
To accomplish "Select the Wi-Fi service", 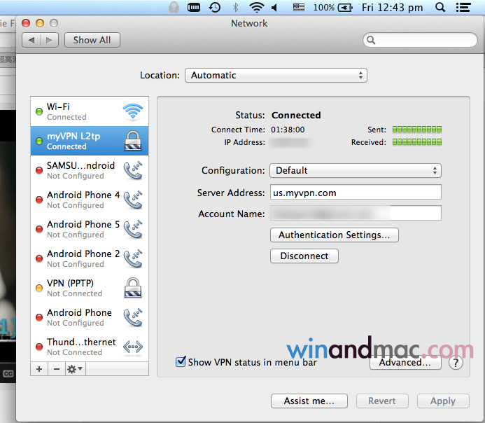I will click(90, 111).
